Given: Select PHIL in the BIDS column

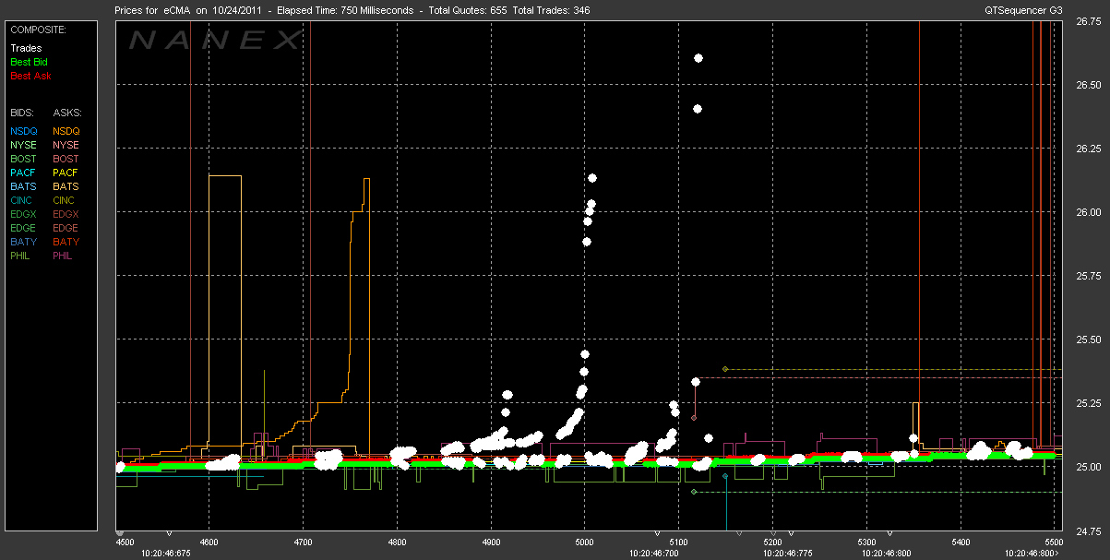Looking at the screenshot, I should (22, 256).
